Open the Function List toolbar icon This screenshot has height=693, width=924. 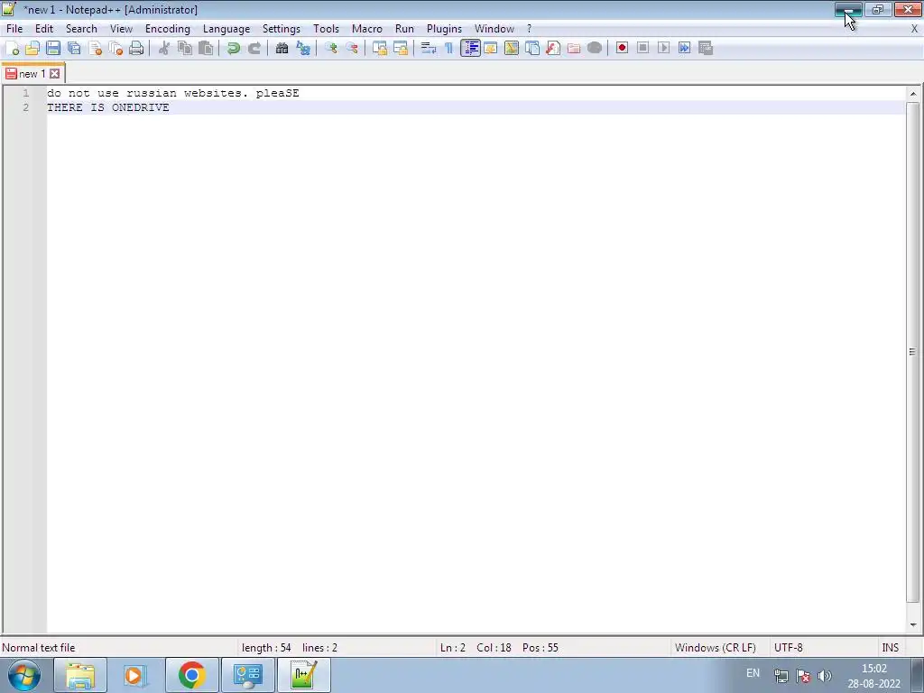click(553, 49)
